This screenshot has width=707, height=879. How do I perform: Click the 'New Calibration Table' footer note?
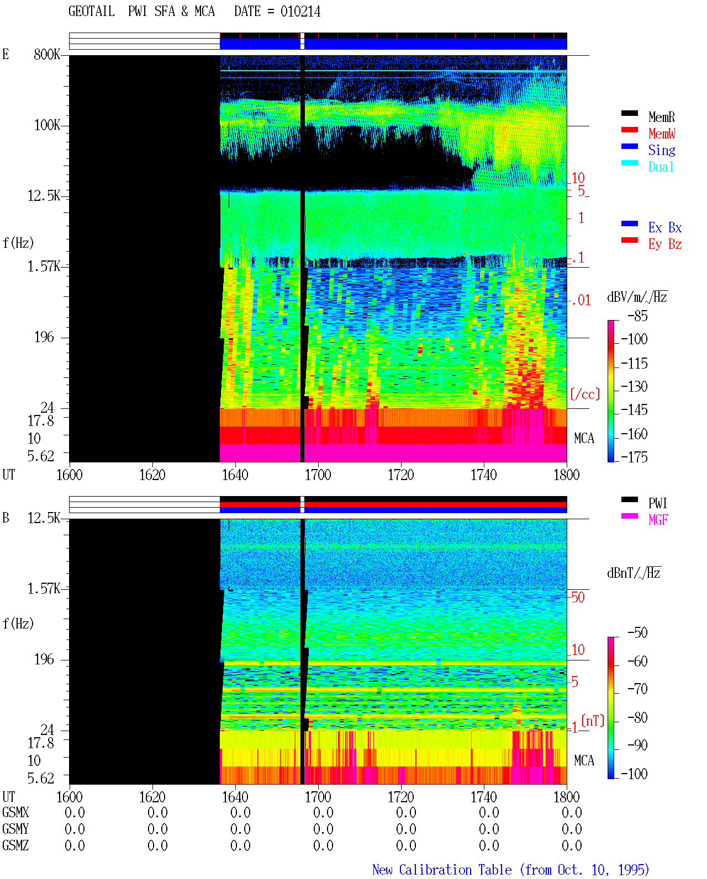pyautogui.click(x=511, y=870)
